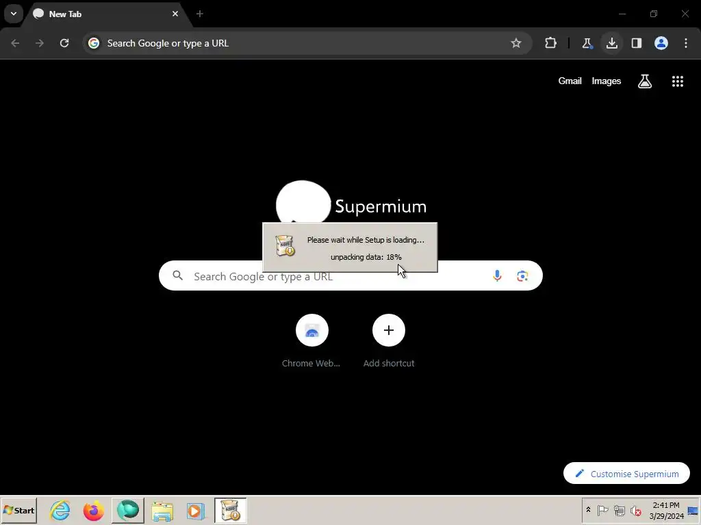
Task: Open the Gmail link
Action: tap(570, 81)
